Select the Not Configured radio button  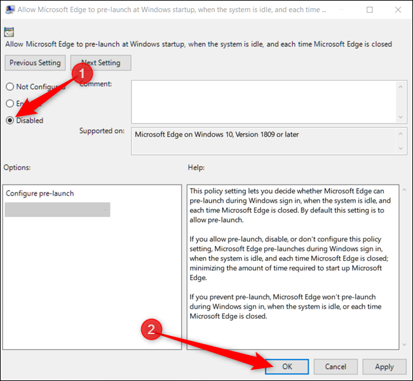pyautogui.click(x=10, y=86)
